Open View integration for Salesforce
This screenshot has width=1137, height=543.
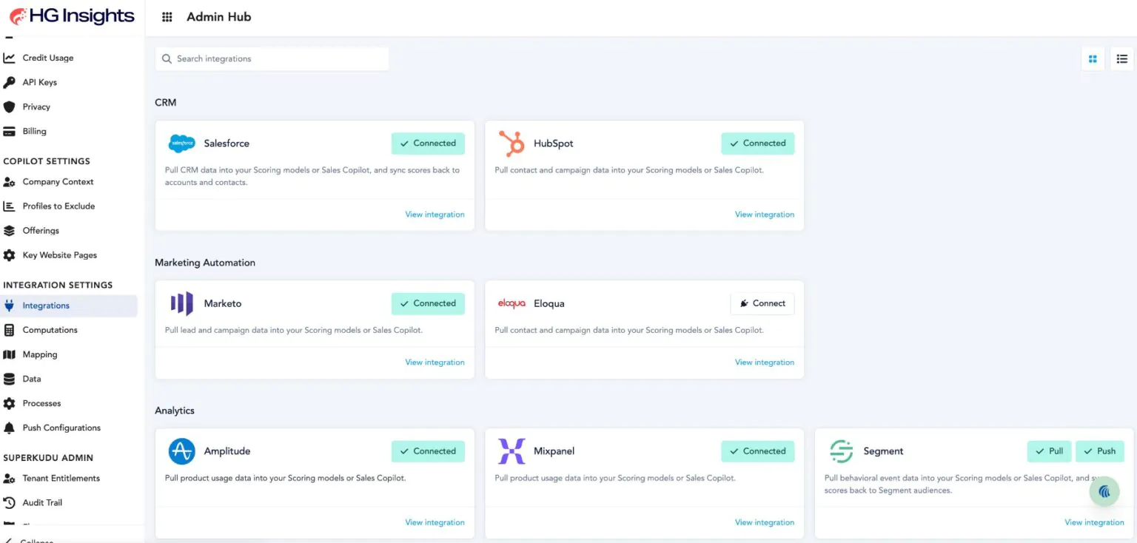435,215
